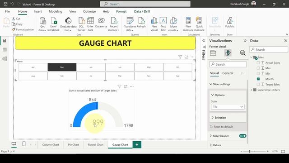Click the filter icon above the gauge chart

click(x=119, y=86)
